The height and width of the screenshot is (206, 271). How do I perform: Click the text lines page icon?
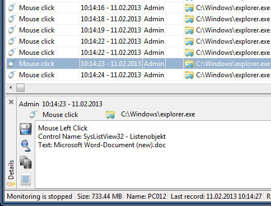coord(26,179)
